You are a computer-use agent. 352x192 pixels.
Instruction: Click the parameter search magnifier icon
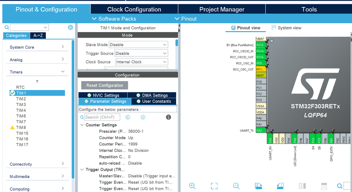point(82,117)
